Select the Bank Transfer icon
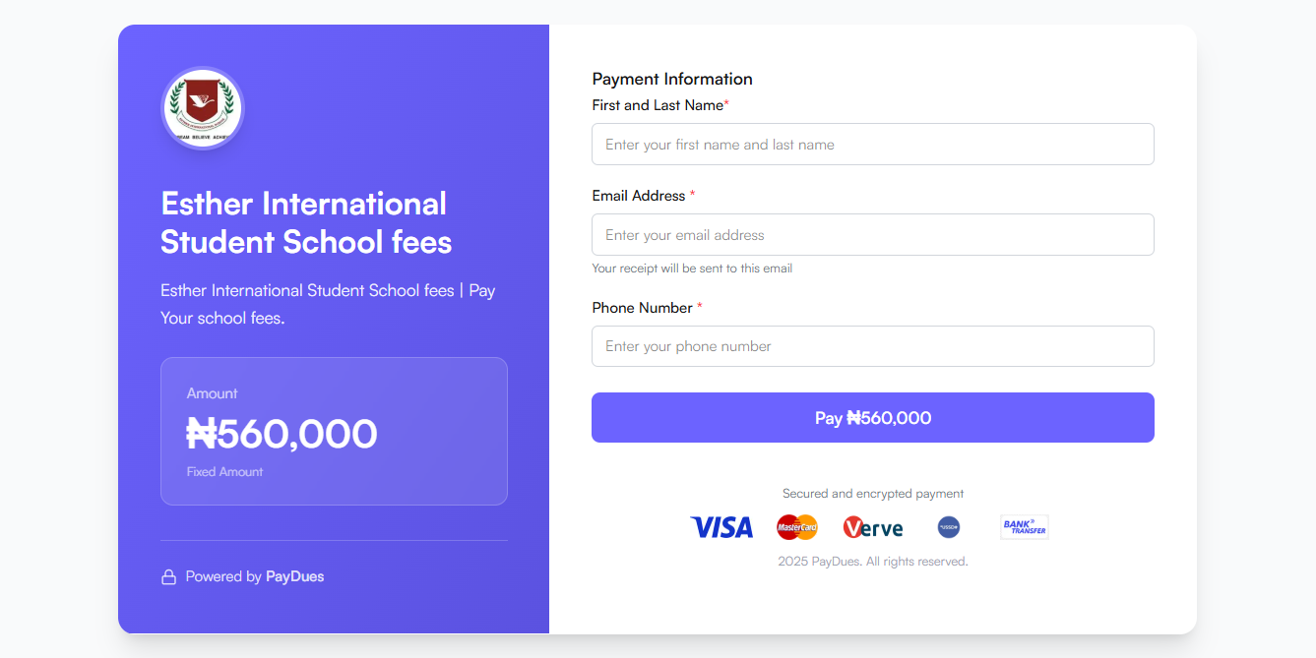Viewport: 1316px width, 658px height. click(x=1024, y=527)
